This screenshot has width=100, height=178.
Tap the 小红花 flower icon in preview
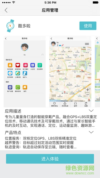click(32, 65)
